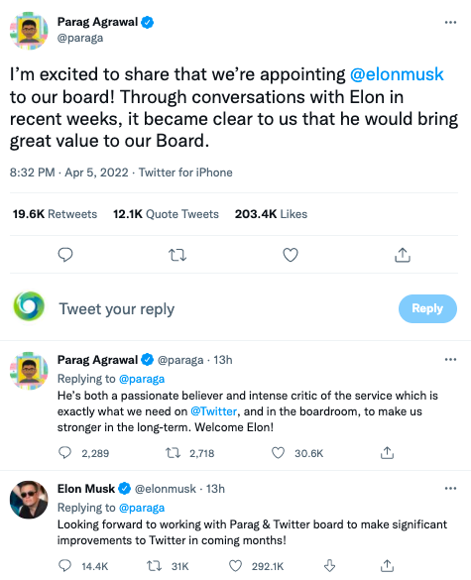View the 19.6K Retweets list
471x580 pixels.
(x=55, y=214)
